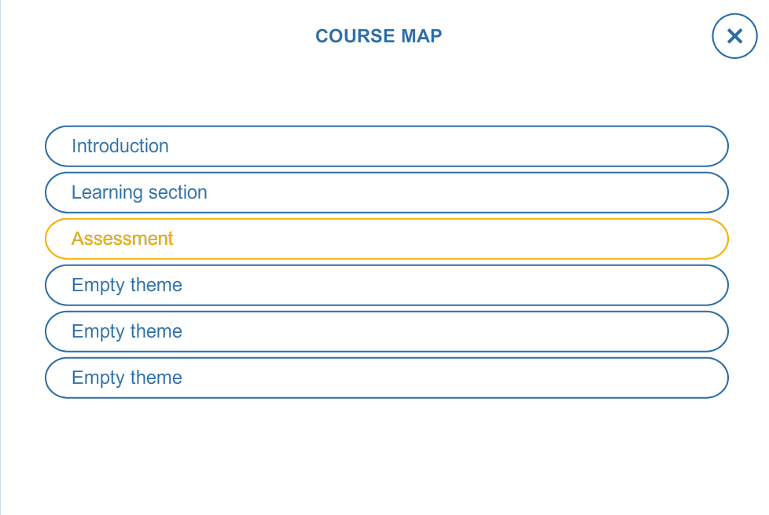Open the Empty theme above the last one
The image size is (769, 515).
[386, 331]
